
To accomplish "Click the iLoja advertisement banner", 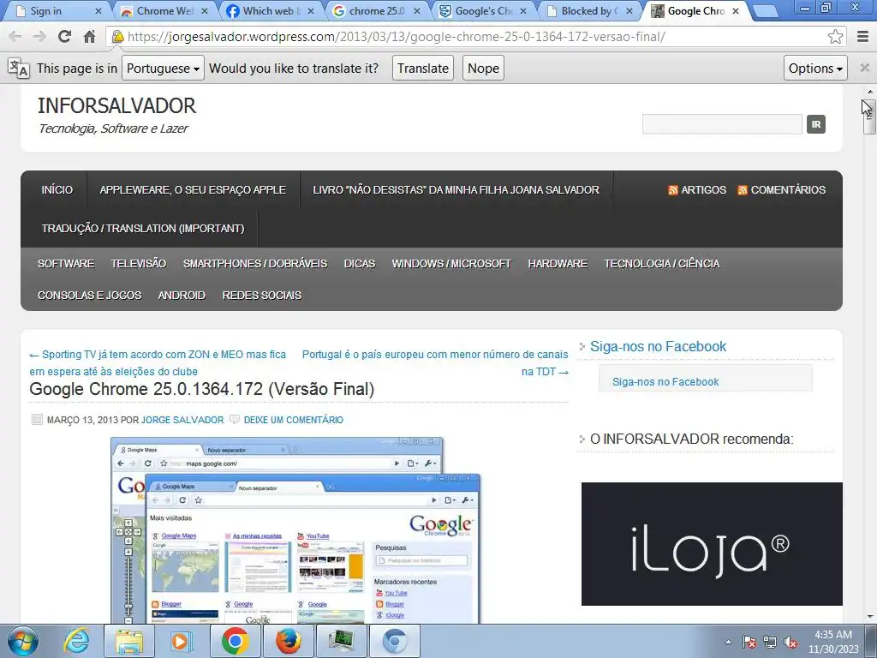I will tap(712, 544).
